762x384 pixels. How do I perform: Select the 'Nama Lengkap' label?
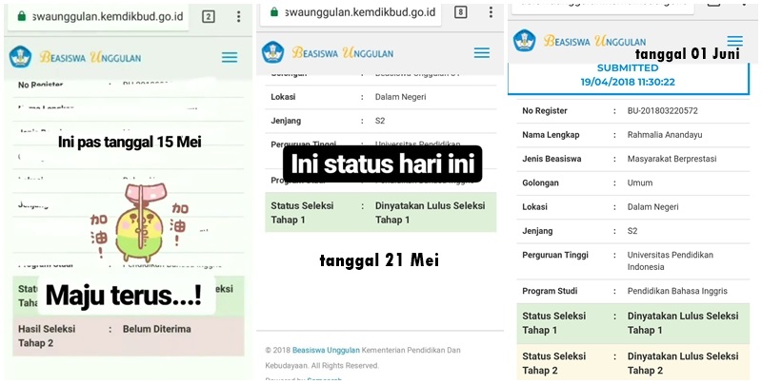tap(551, 135)
